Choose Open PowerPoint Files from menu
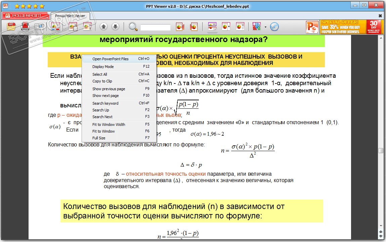The height and width of the screenshot is (242, 386). (x=119, y=59)
